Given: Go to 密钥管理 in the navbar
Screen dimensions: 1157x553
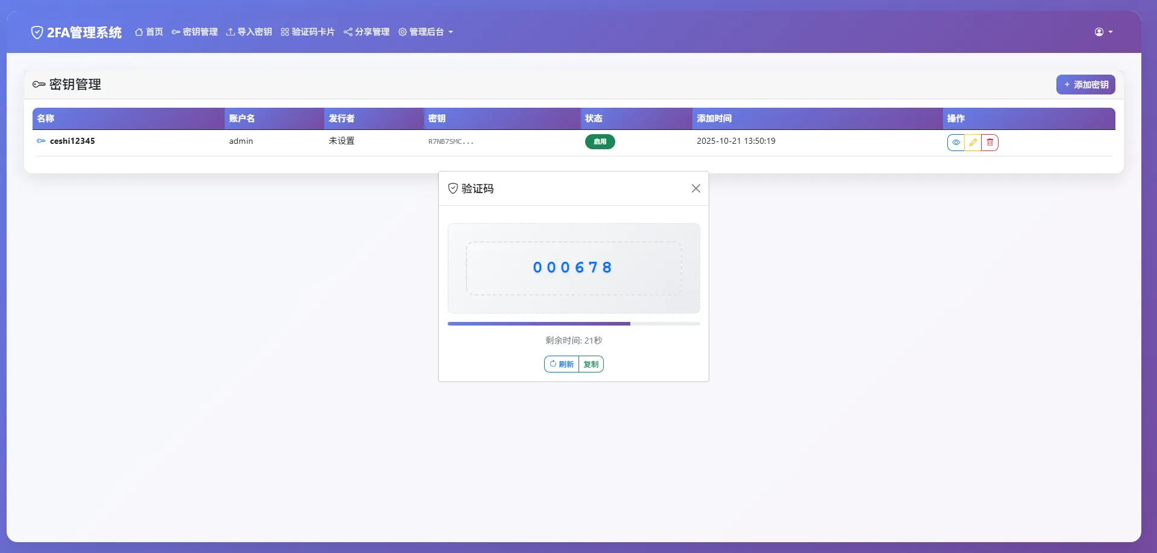Looking at the screenshot, I should click(x=195, y=32).
